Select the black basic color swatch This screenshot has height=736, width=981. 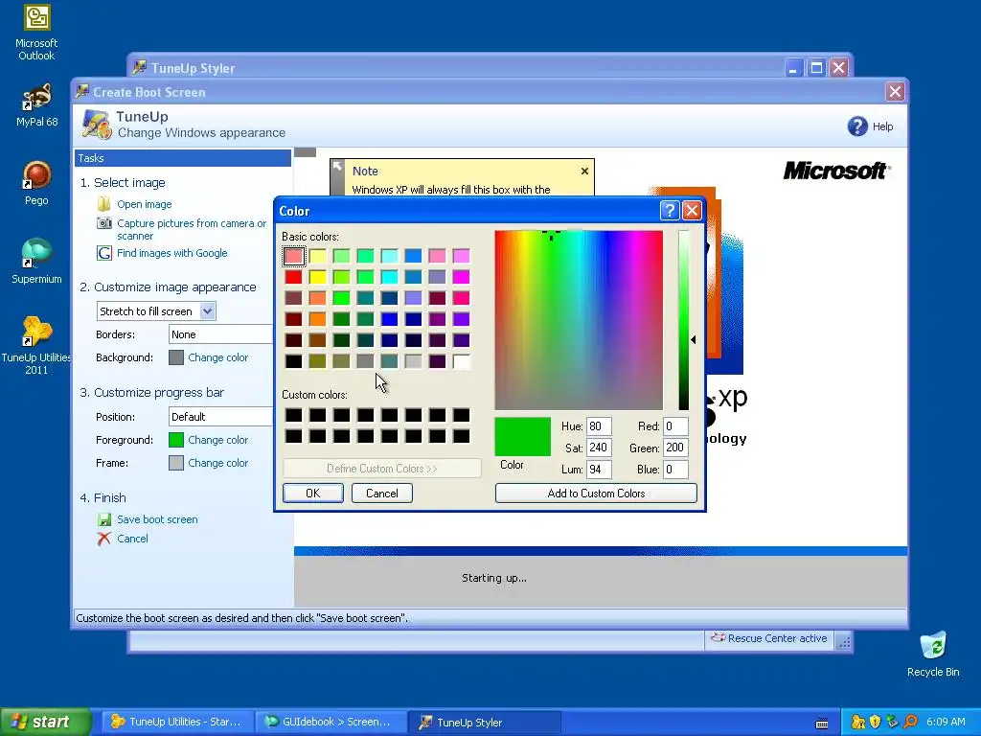point(293,361)
